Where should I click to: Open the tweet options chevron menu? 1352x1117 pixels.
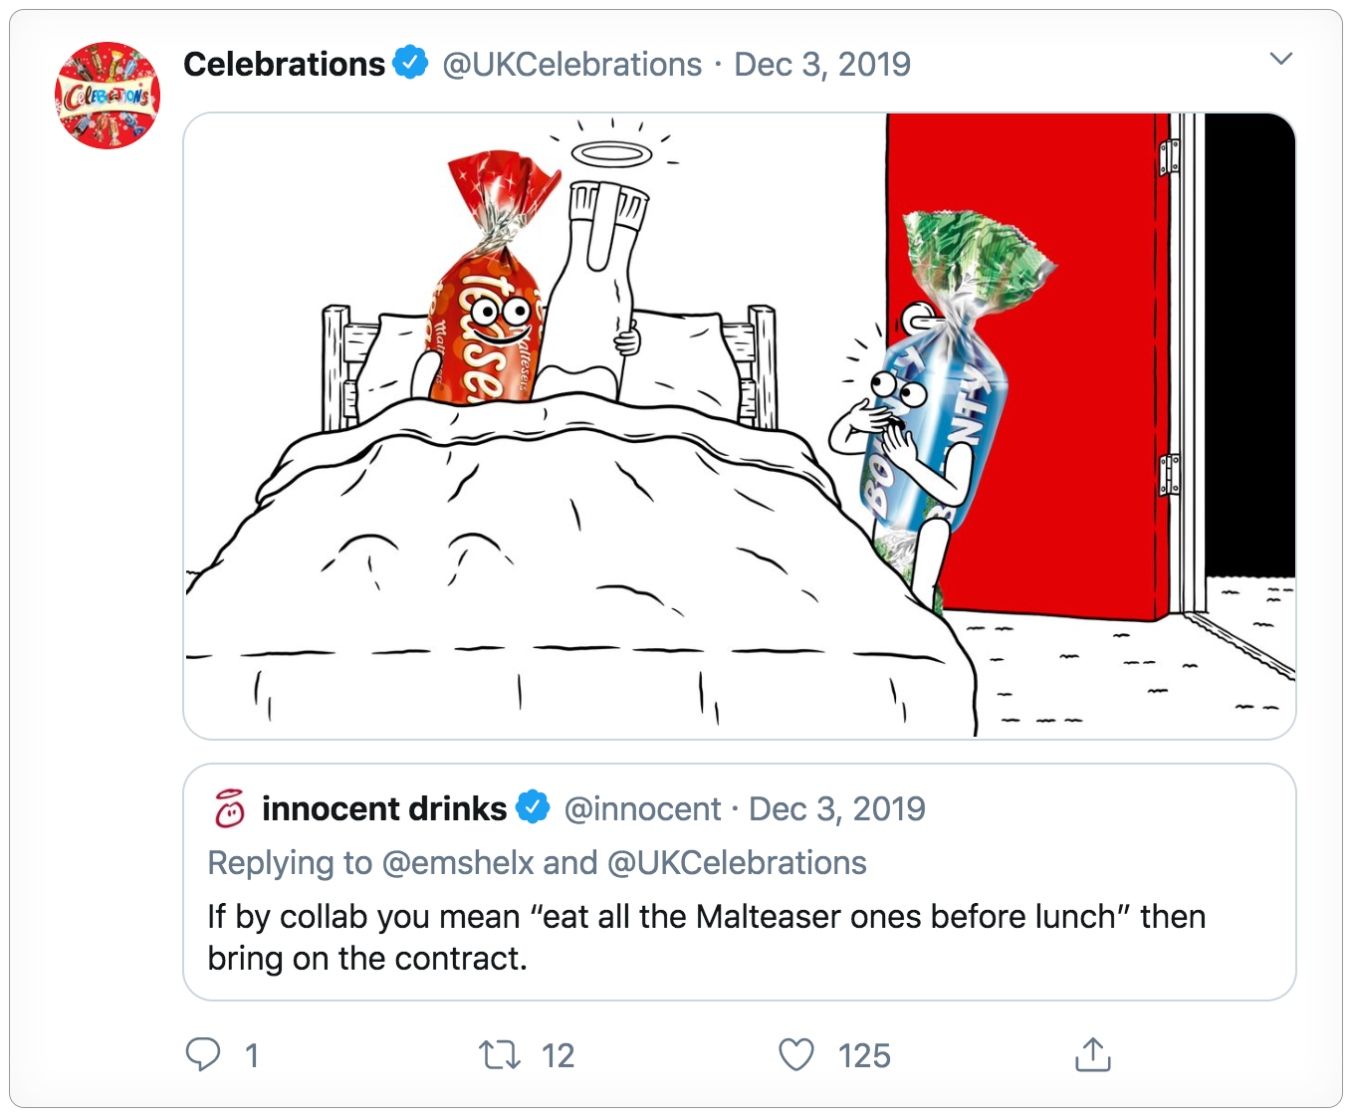click(1281, 59)
